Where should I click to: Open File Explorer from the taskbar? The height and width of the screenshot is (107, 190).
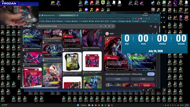point(89,105)
